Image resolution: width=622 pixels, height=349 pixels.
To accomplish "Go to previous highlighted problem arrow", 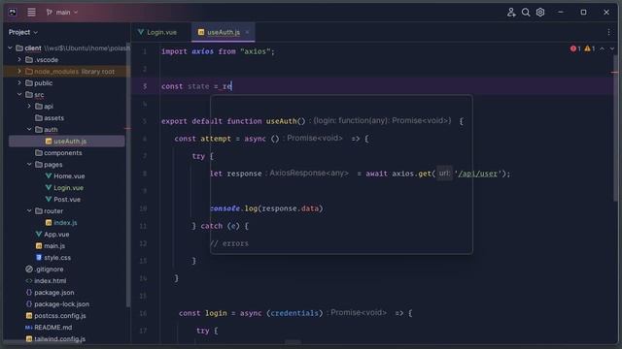I will (603, 48).
